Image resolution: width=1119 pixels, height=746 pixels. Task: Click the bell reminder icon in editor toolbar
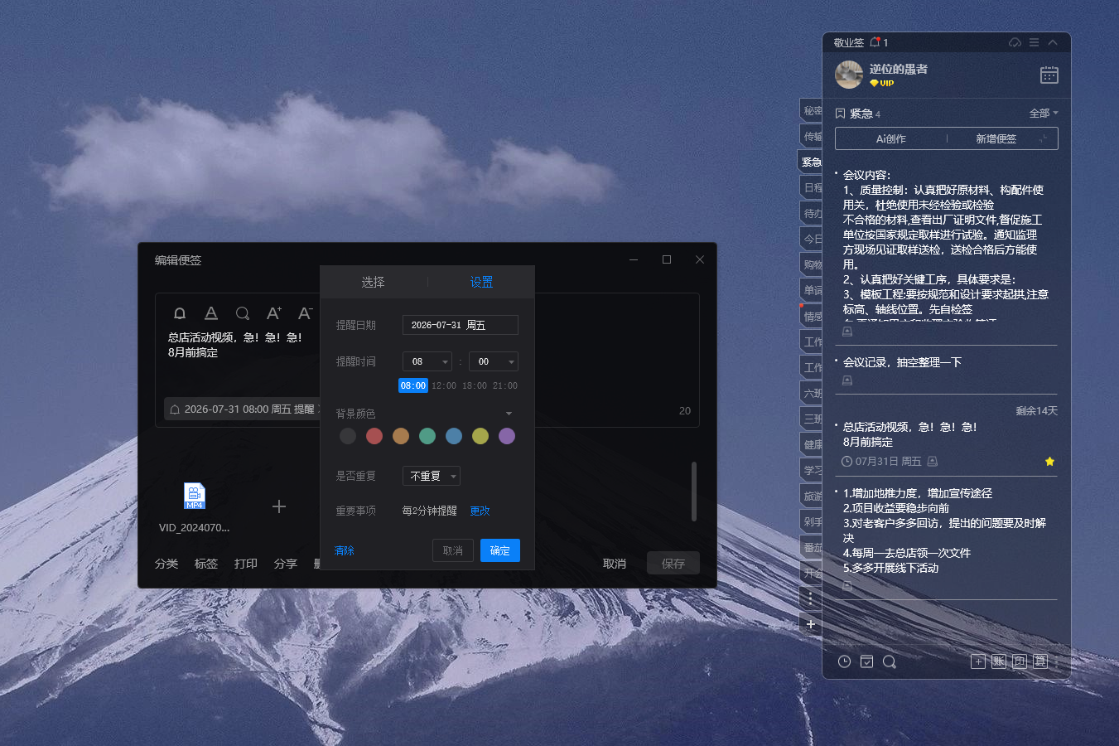pos(180,313)
